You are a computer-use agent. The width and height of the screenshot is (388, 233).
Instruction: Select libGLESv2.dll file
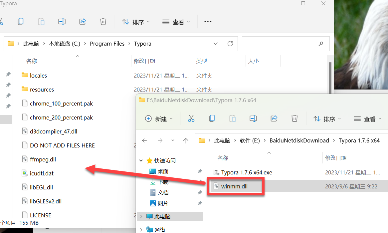pyautogui.click(x=46, y=201)
